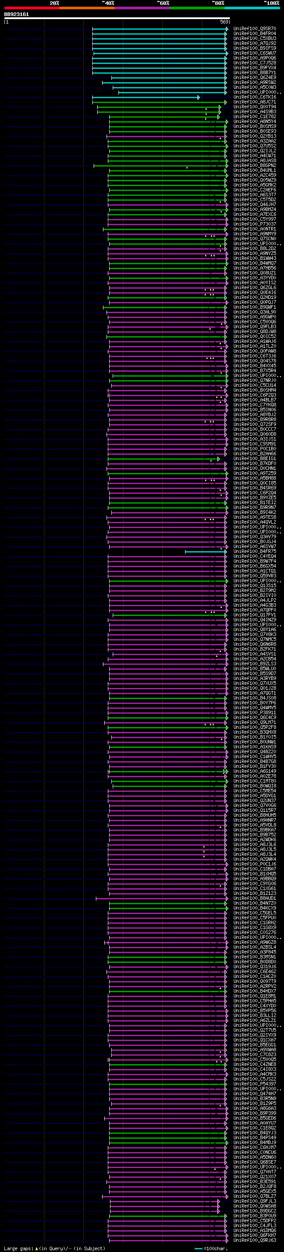Open hit UniRef100_A8JC71
The width and height of the screenshot is (284, 1252).
click(x=255, y=102)
